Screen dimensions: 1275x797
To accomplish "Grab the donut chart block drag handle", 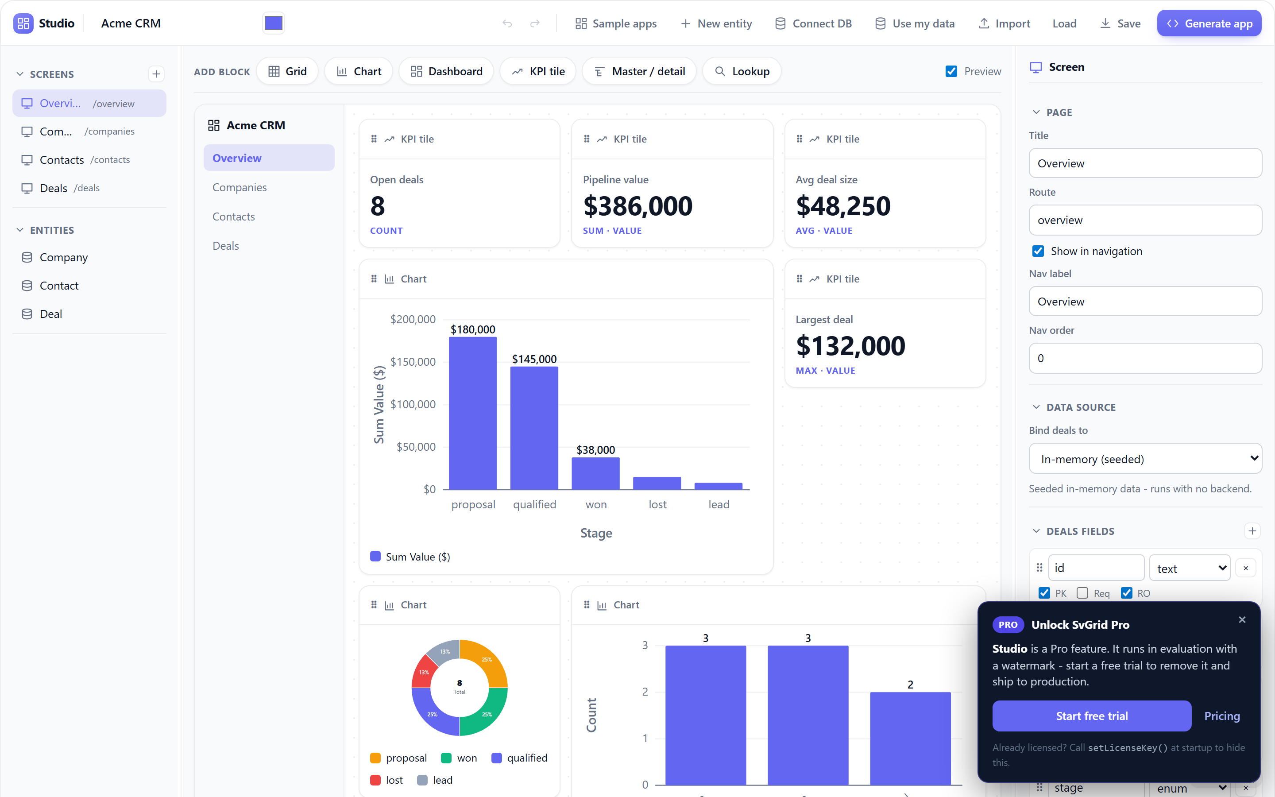I will (374, 604).
